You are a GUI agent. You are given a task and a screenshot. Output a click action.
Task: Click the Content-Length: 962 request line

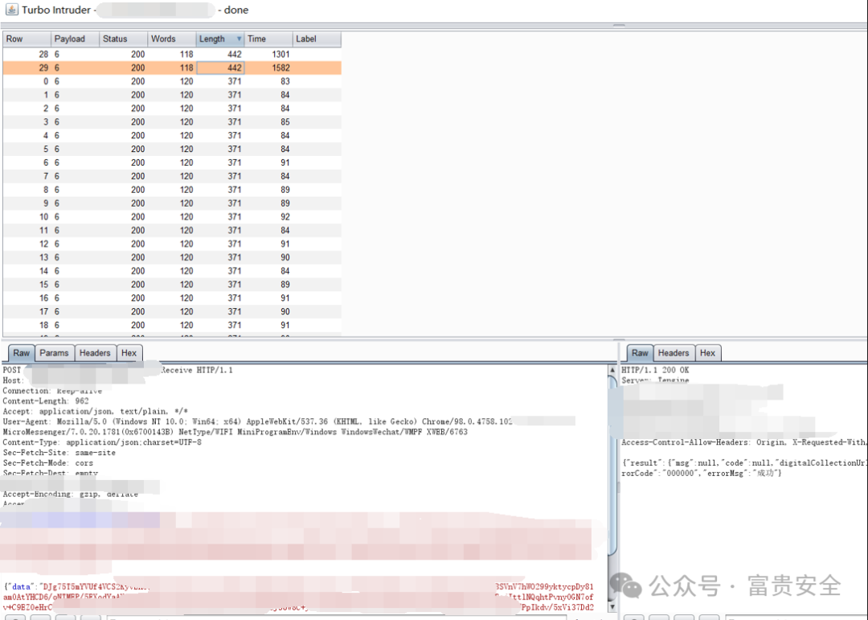46,401
